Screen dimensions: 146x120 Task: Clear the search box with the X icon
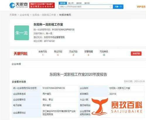[x=111, y=7]
